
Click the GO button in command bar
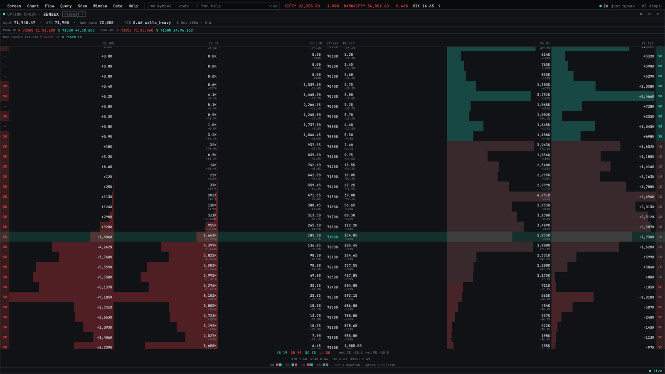pyautogui.click(x=273, y=6)
